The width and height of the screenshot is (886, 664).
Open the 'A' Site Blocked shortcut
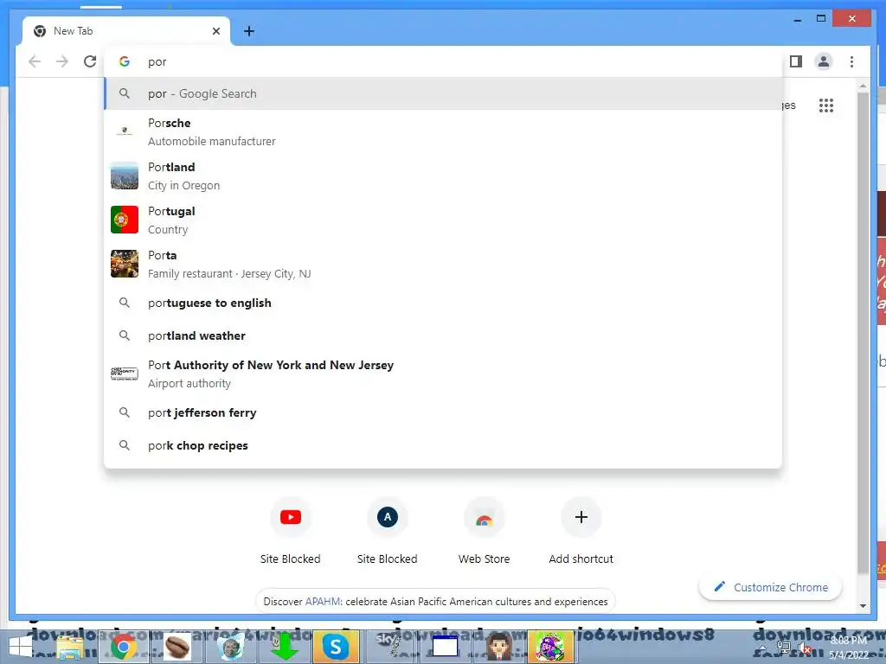coord(387,531)
